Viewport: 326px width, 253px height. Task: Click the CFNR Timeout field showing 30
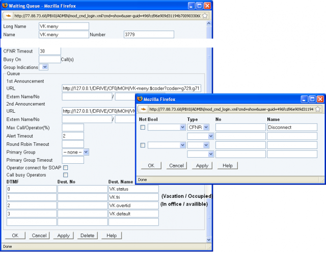pyautogui.click(x=50, y=51)
